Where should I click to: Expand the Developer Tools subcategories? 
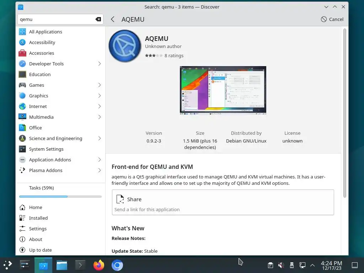100,64
